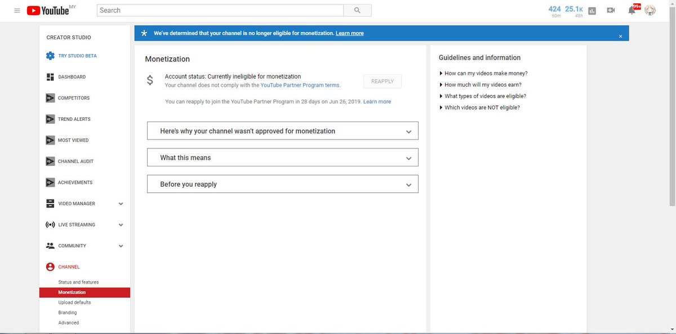676x334 pixels.
Task: Dismiss the blue monetization banner
Action: pos(620,36)
